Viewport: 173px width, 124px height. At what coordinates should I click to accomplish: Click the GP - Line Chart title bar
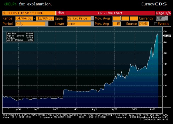110,13
